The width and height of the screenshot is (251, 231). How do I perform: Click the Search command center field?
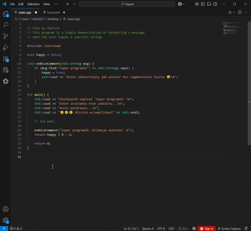pyautogui.click(x=127, y=4)
